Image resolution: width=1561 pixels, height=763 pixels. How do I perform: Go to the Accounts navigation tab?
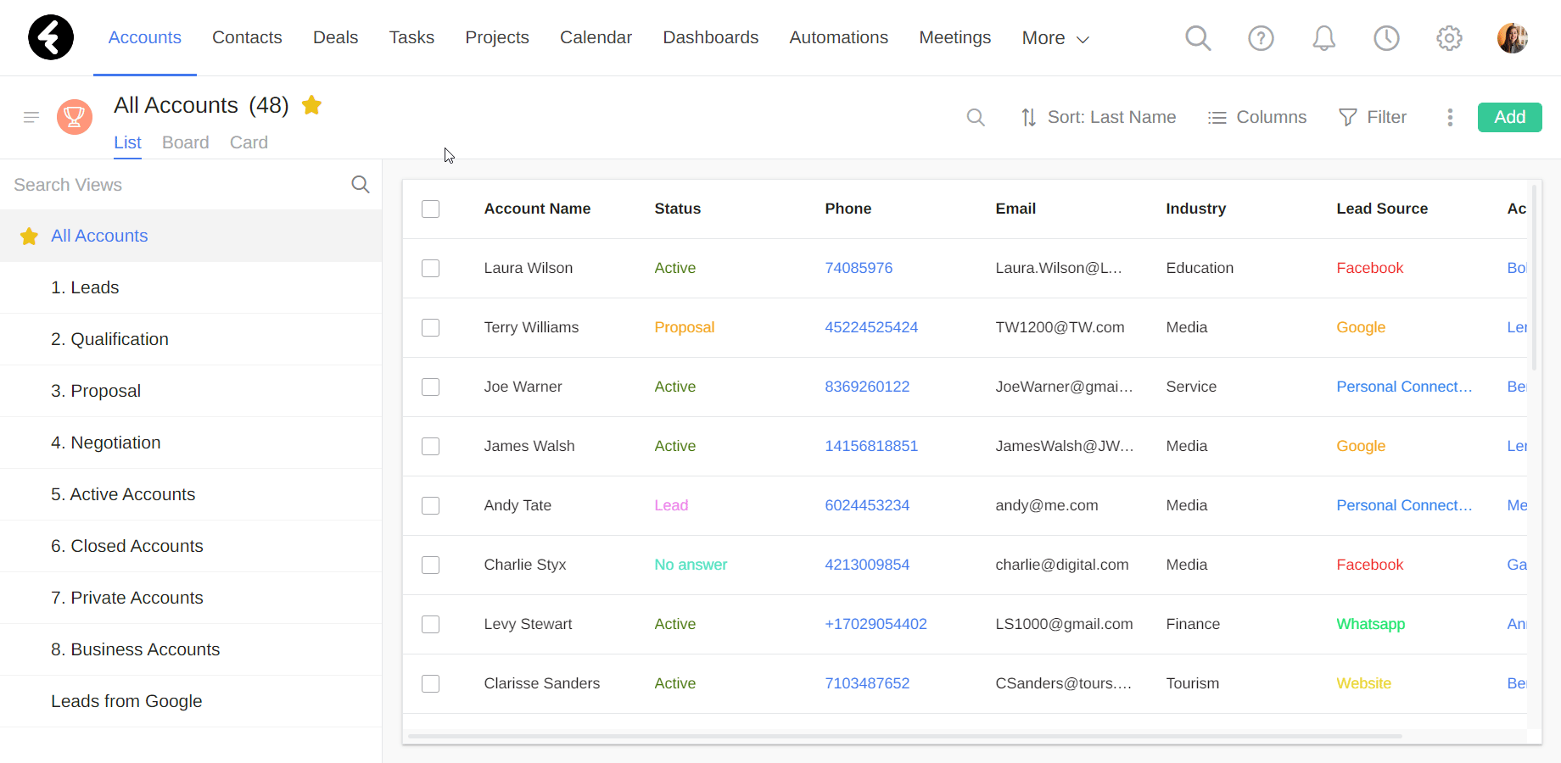point(145,37)
